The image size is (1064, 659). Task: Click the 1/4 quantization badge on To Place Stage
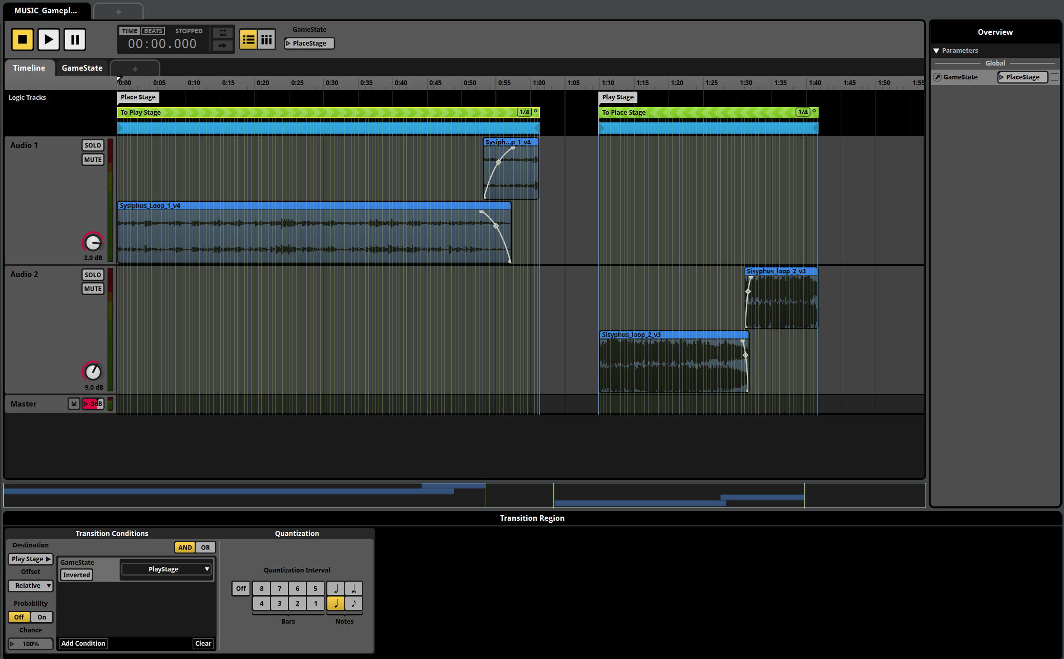tap(803, 112)
